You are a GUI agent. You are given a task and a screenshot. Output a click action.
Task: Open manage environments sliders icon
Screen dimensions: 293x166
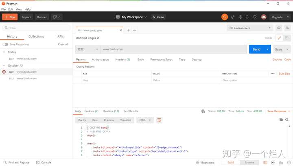tap(287, 28)
